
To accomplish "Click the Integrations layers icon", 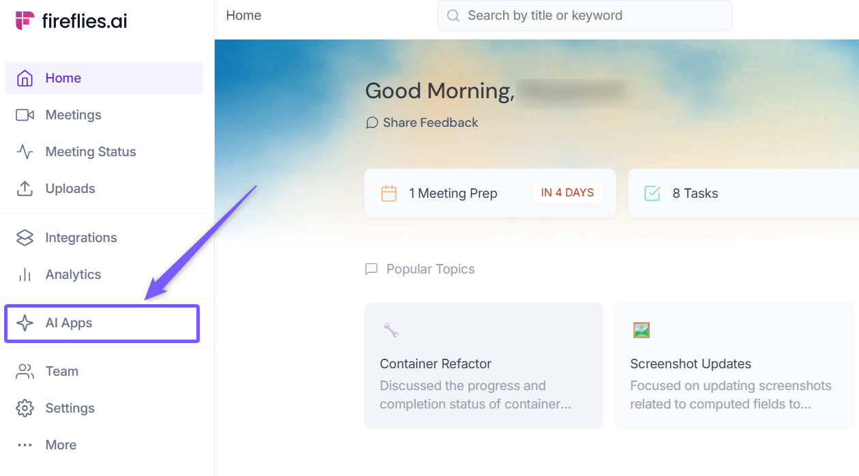I will pyautogui.click(x=25, y=238).
